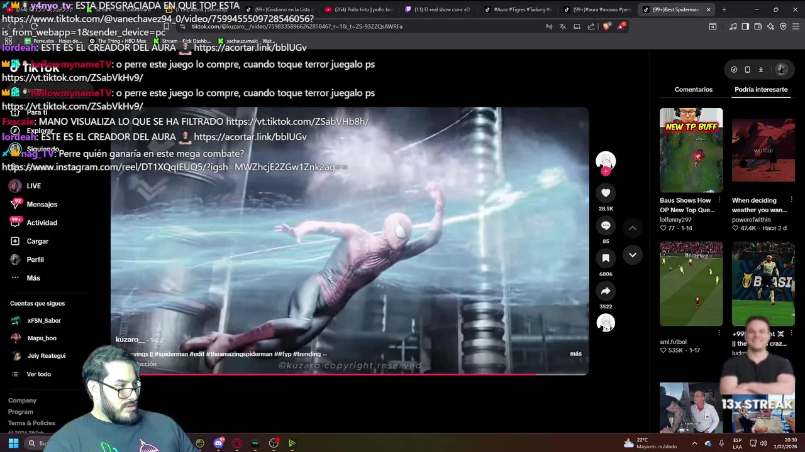Screen dimensions: 805x452
Task: Open Opera GX from the taskbar
Action: (237, 443)
